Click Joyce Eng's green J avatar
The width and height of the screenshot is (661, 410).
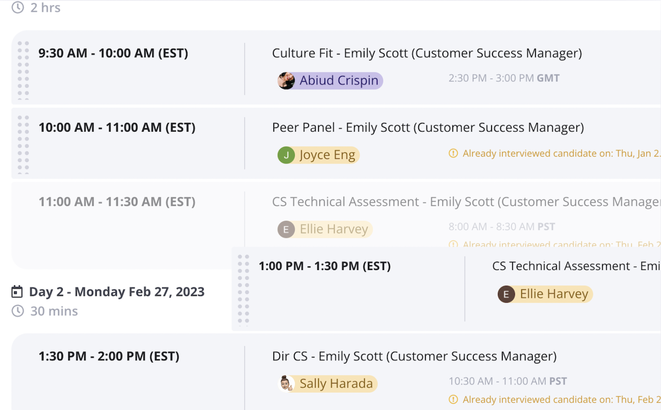click(286, 155)
